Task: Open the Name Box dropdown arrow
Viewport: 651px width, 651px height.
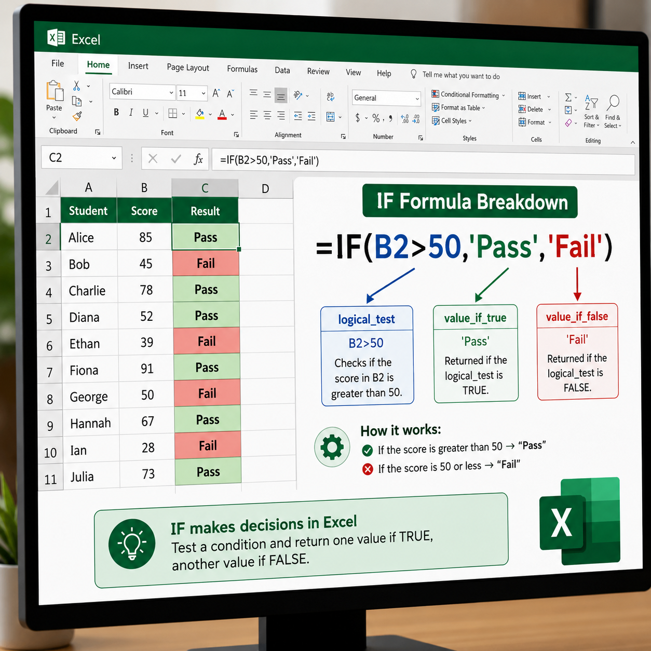Action: coord(114,158)
